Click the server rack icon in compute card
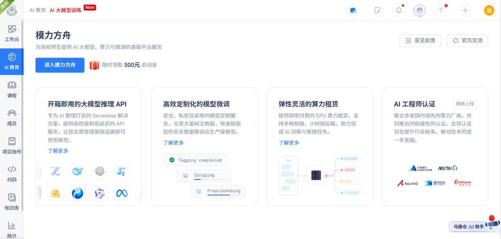The height and width of the screenshot is (239, 501). pyautogui.click(x=316, y=176)
